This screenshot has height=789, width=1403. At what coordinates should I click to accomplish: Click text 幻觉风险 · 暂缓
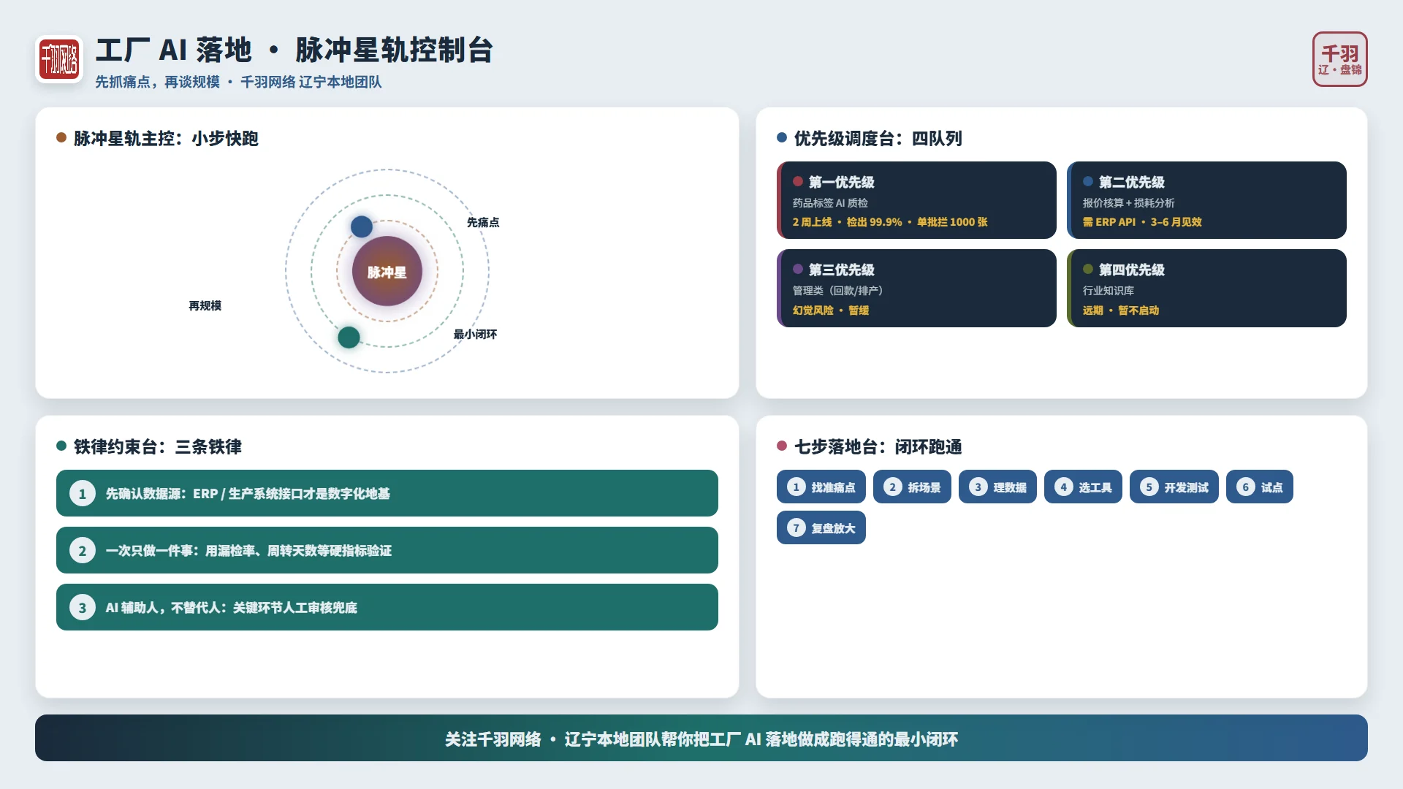pos(831,310)
